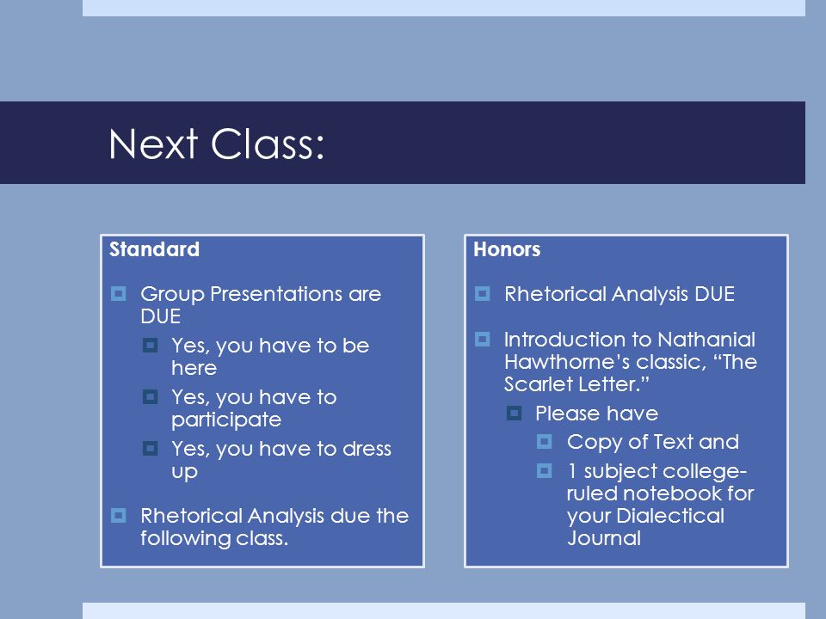
Task: Click the bullet icon beside 'Yes, you have to be here'
Action: click(x=150, y=346)
